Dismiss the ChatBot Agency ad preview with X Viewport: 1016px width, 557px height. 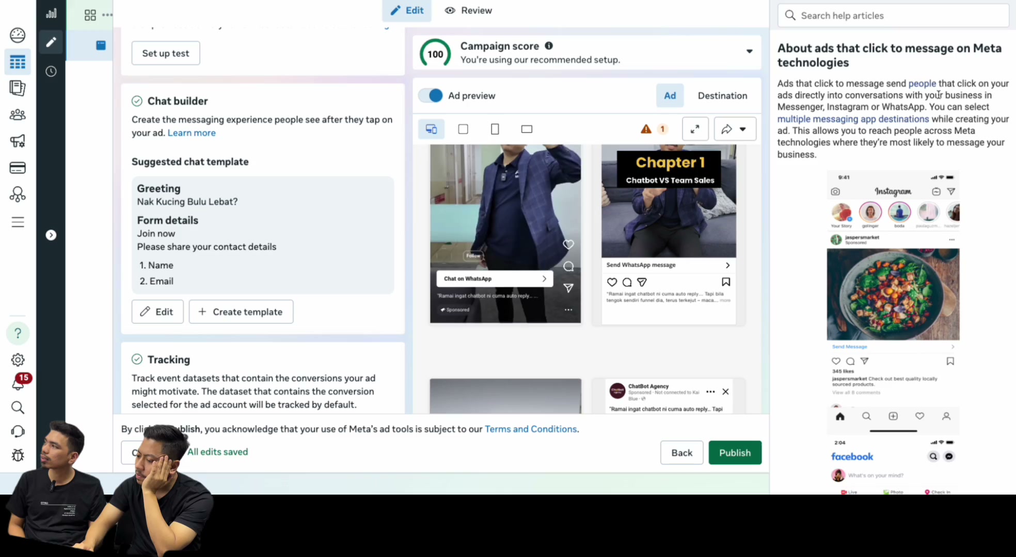pyautogui.click(x=725, y=391)
